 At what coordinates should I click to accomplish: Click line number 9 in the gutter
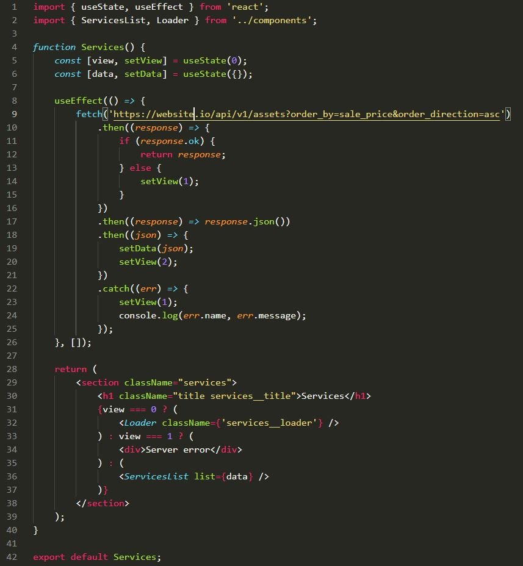click(14, 114)
